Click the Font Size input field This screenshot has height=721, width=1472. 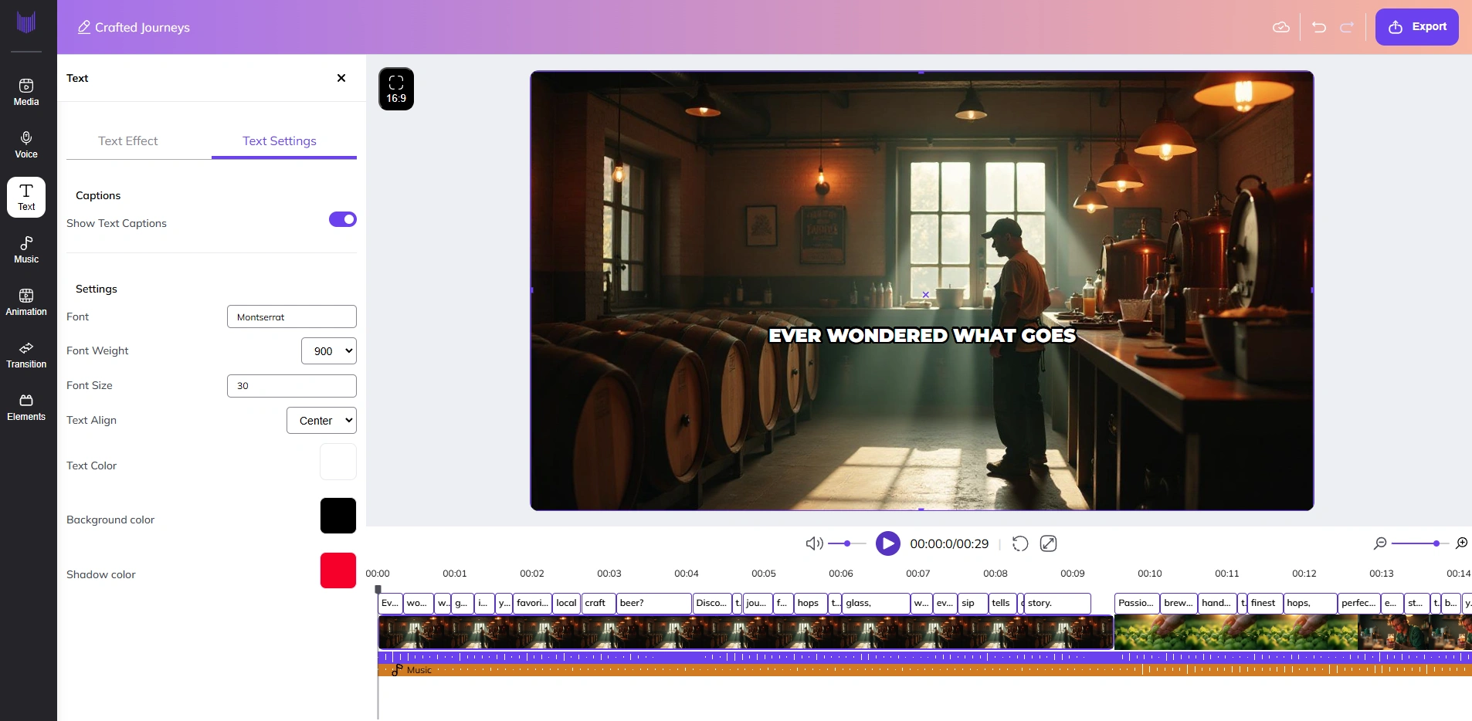[x=292, y=386]
